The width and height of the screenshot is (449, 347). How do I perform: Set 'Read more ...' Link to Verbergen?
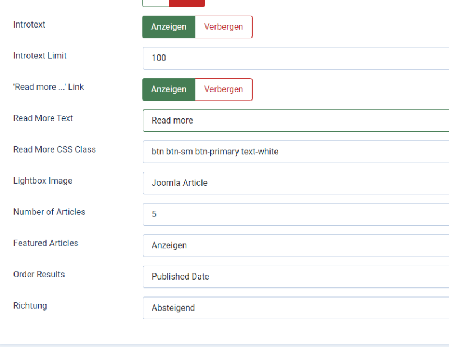pos(223,89)
